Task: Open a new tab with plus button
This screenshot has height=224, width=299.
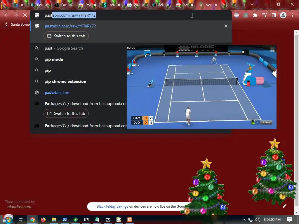Action: click(227, 5)
